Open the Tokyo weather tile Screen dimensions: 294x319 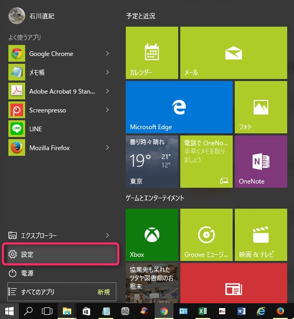pos(152,162)
